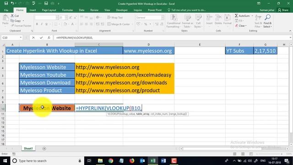Screen dimensions: 293x165
Task: Click Increase Font Size icon
Action: tap(71, 17)
